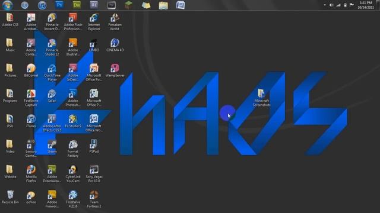The height and width of the screenshot is (213, 380).
Task: Open Dreamweaver from the taskbar
Action: (x=77, y=5)
